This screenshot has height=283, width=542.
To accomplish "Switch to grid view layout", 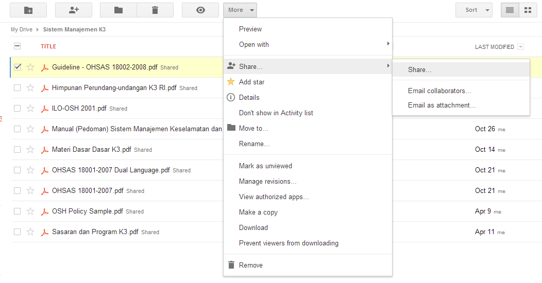I will tap(528, 10).
